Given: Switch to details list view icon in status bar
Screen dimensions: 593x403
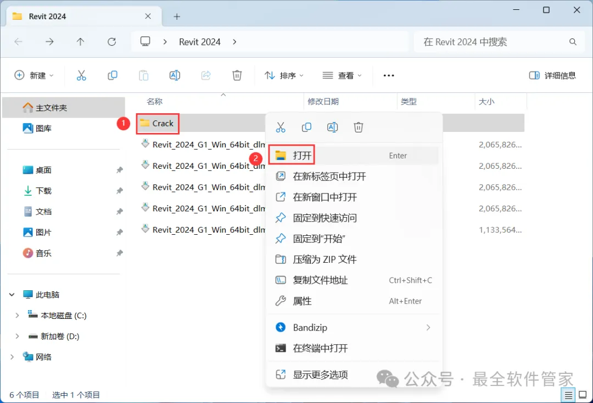Looking at the screenshot, I should coord(568,395).
